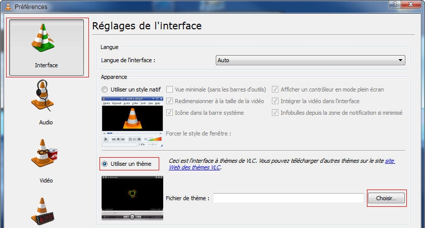Click the Fichier de thème input field

click(289, 198)
